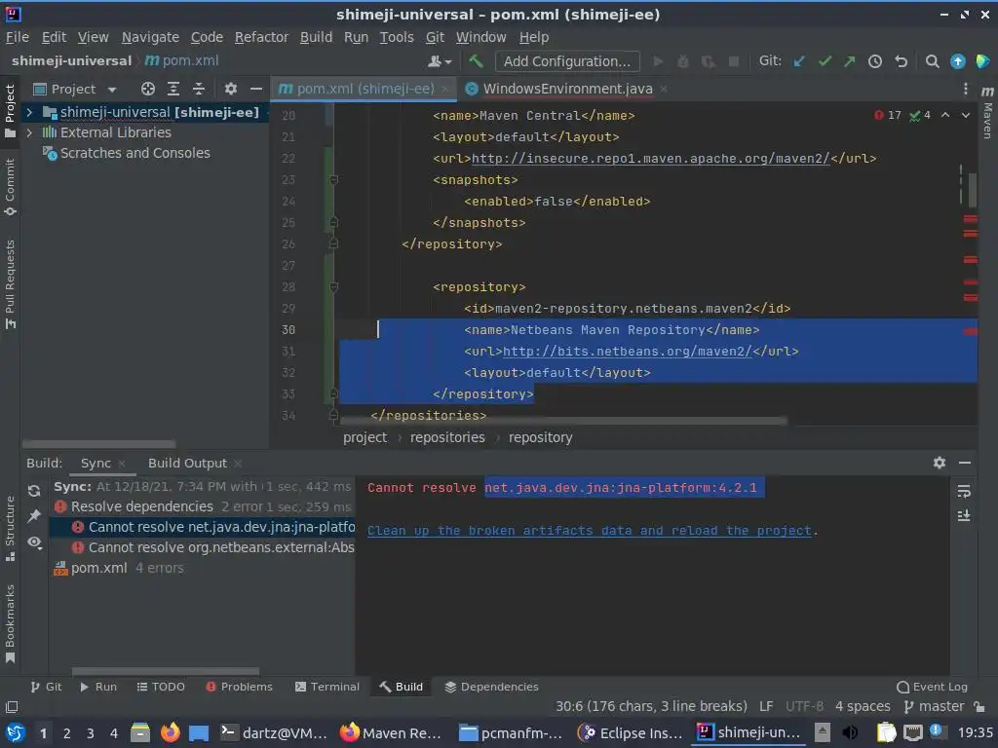Switch to workspace 2 in taskbar
This screenshot has height=748, width=998.
click(x=66, y=733)
